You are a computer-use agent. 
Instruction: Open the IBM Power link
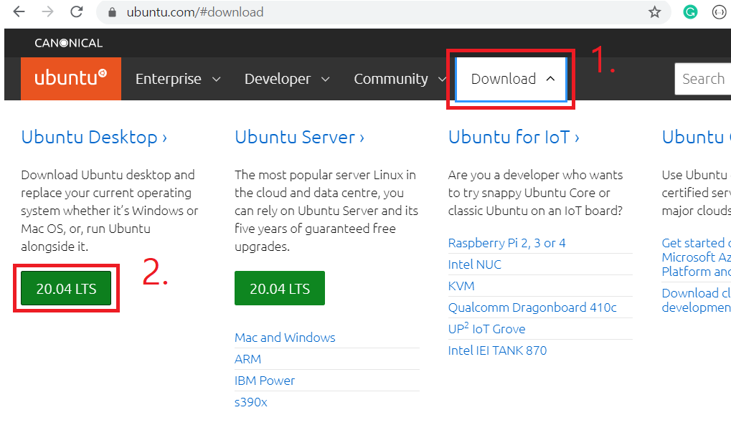265,381
